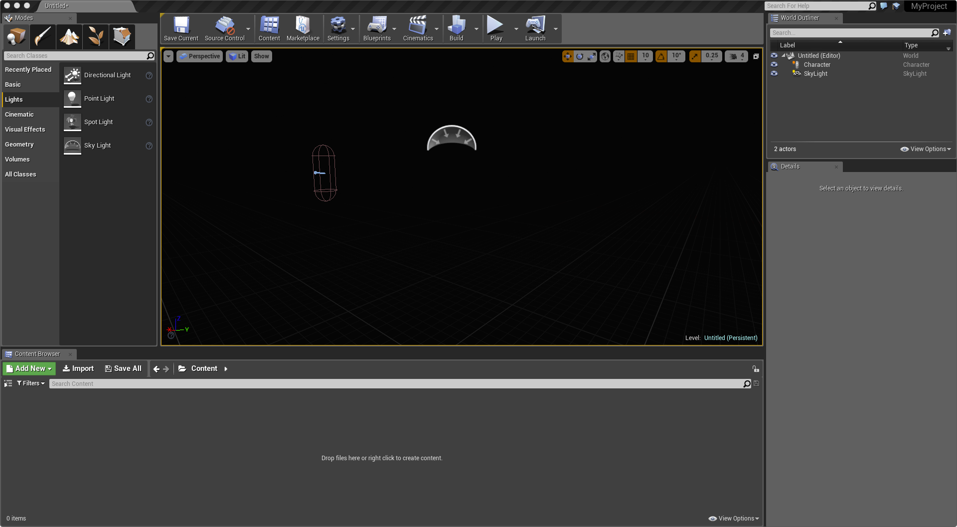The width and height of the screenshot is (957, 527).
Task: Expand the Content path arrow
Action: [226, 369]
